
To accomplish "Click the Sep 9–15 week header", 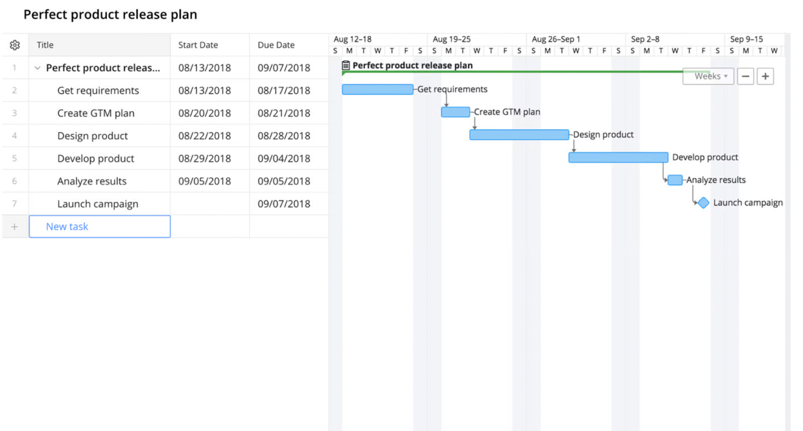I will point(747,39).
